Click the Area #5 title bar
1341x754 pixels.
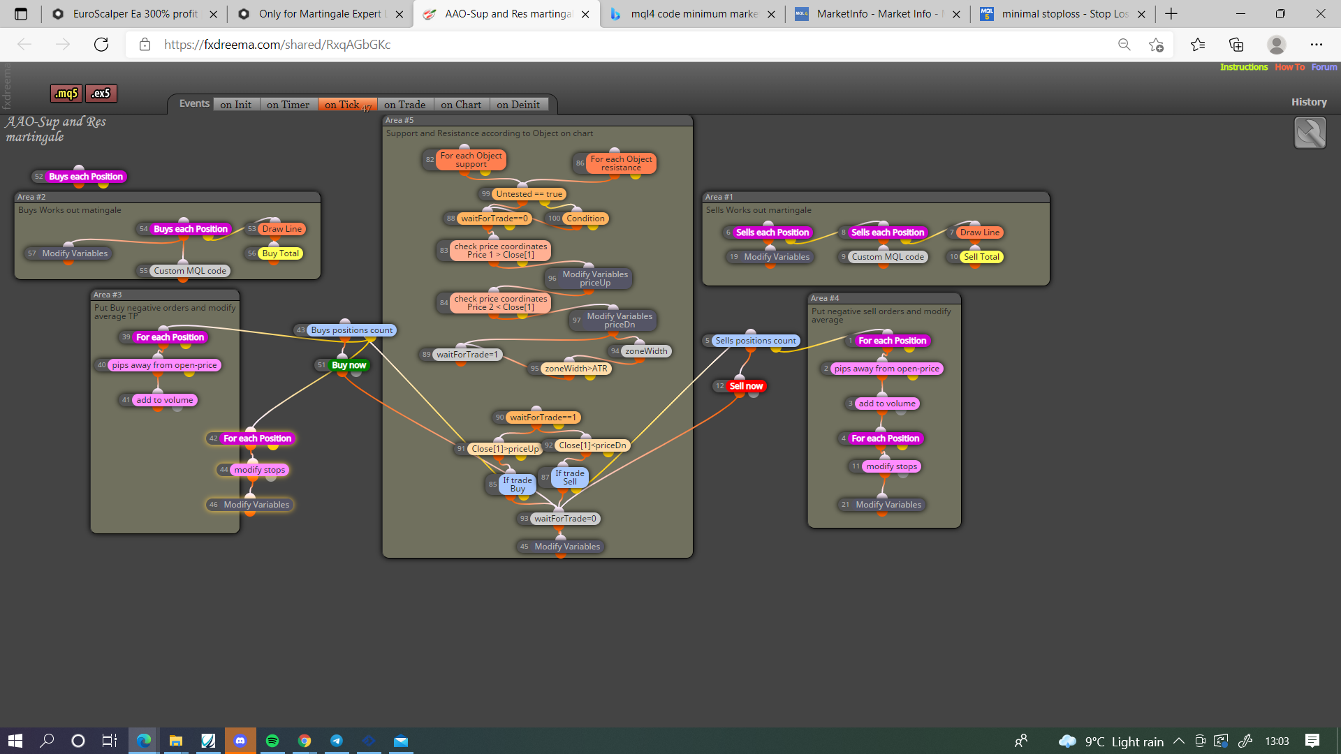point(537,121)
